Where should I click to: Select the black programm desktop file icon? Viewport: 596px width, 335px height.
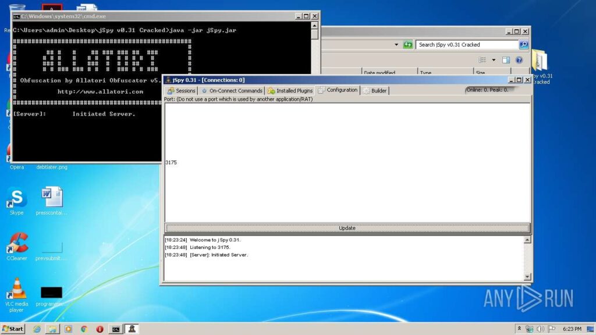point(51,296)
